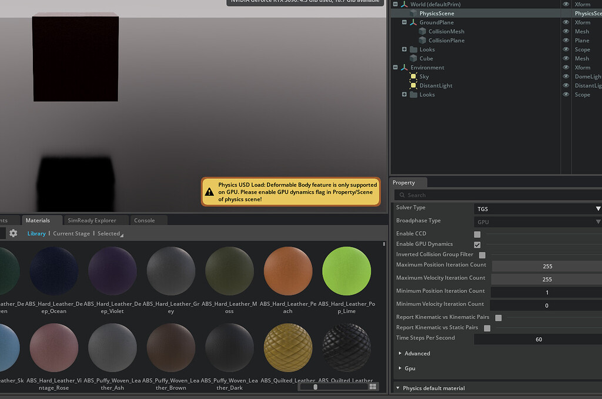Open the Current Stage view

[71, 233]
